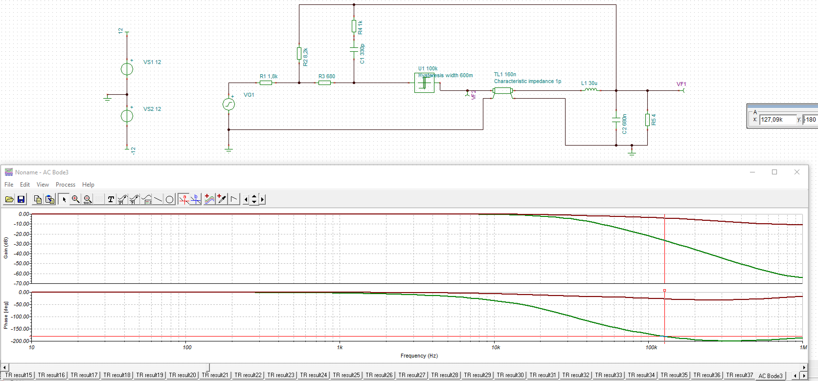Click the cursor A y-value field
The width and height of the screenshot is (818, 381).
pos(811,120)
